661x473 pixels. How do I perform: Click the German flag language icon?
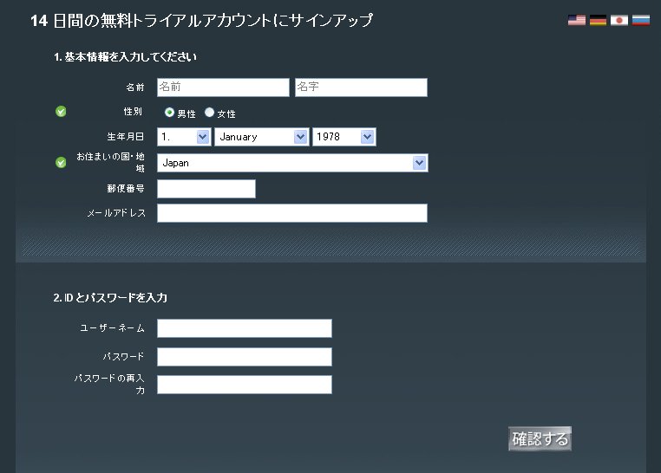[x=598, y=20]
